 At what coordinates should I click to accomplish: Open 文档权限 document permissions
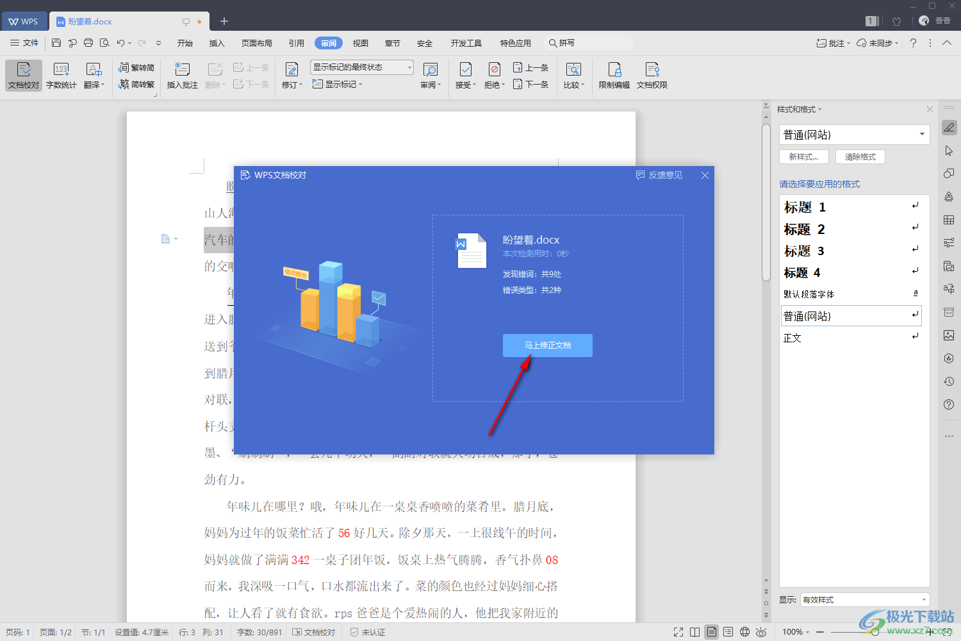coord(652,75)
